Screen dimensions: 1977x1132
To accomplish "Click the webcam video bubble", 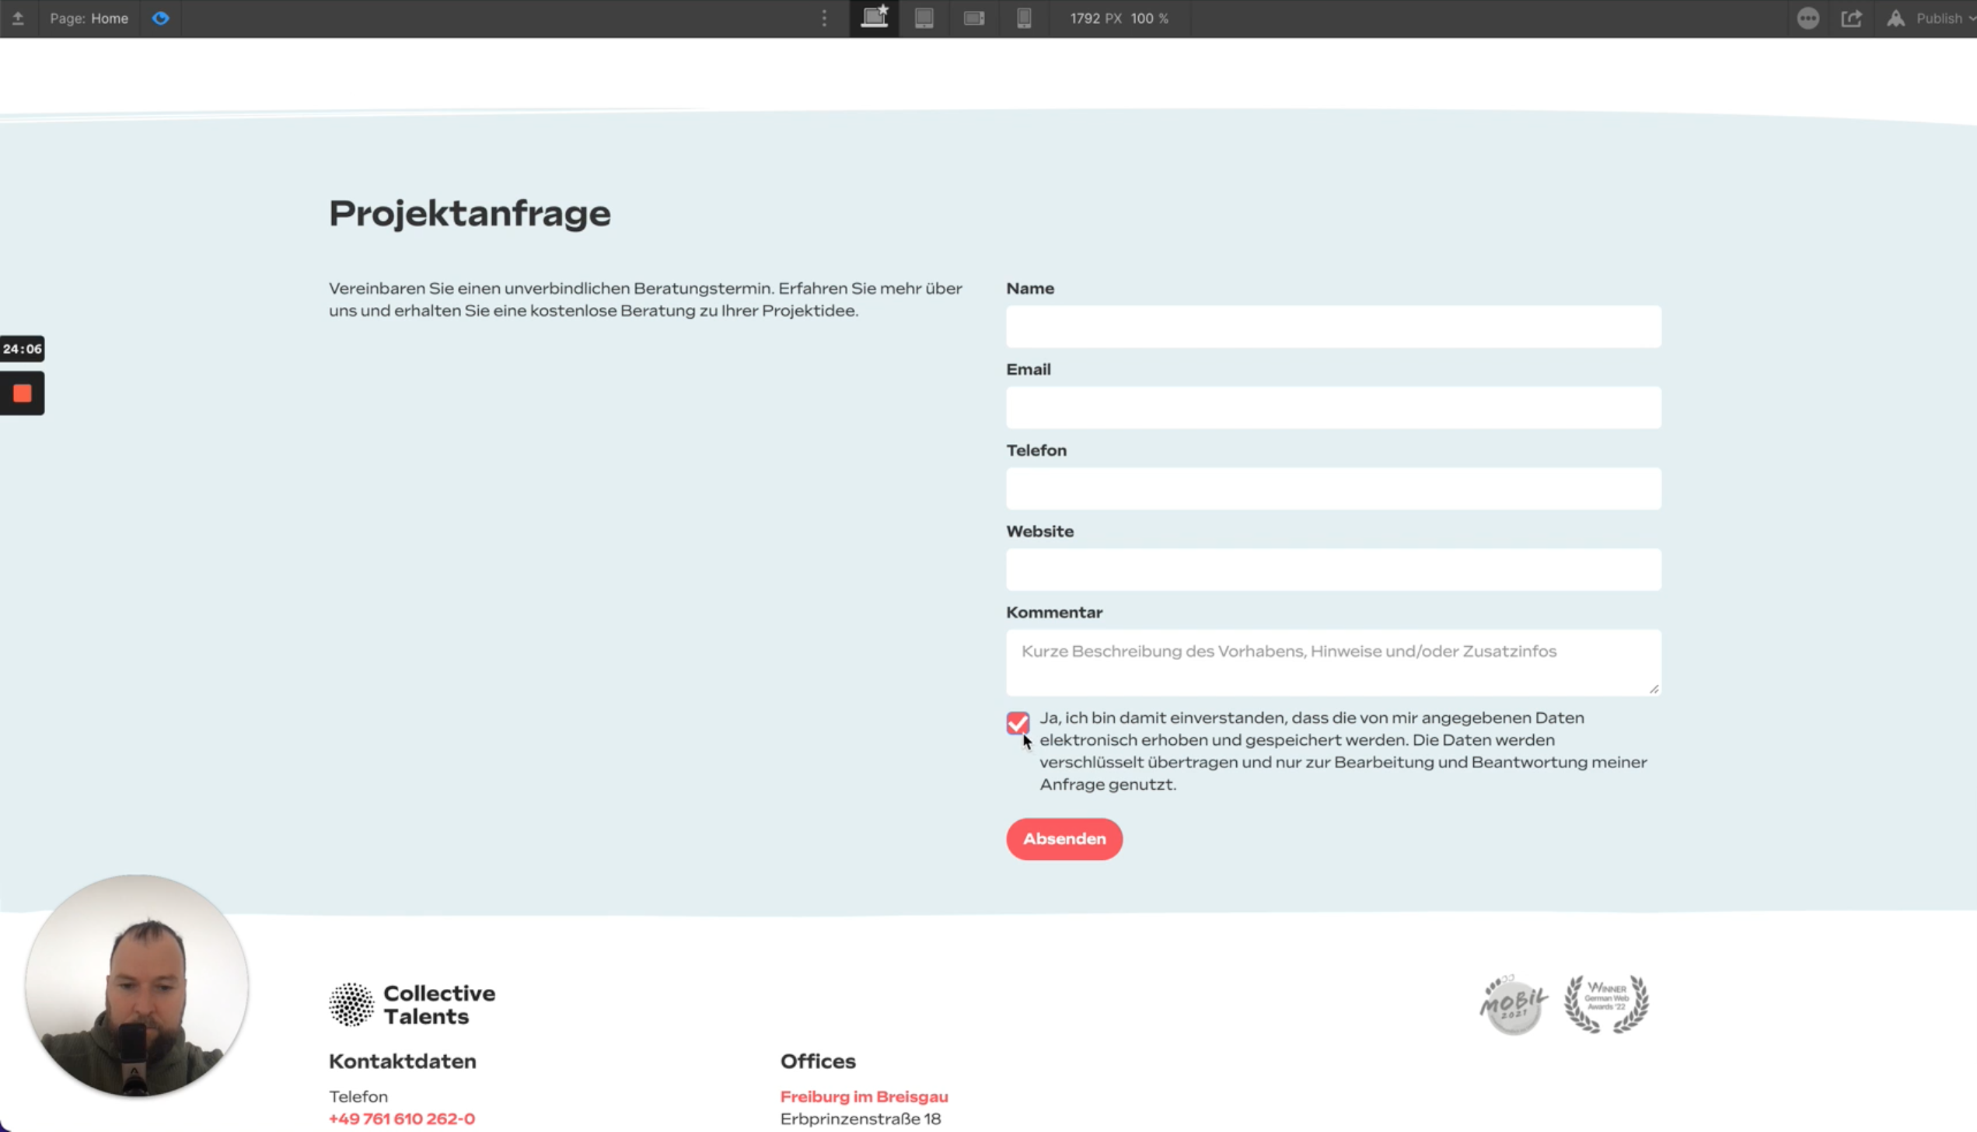I will coord(137,986).
